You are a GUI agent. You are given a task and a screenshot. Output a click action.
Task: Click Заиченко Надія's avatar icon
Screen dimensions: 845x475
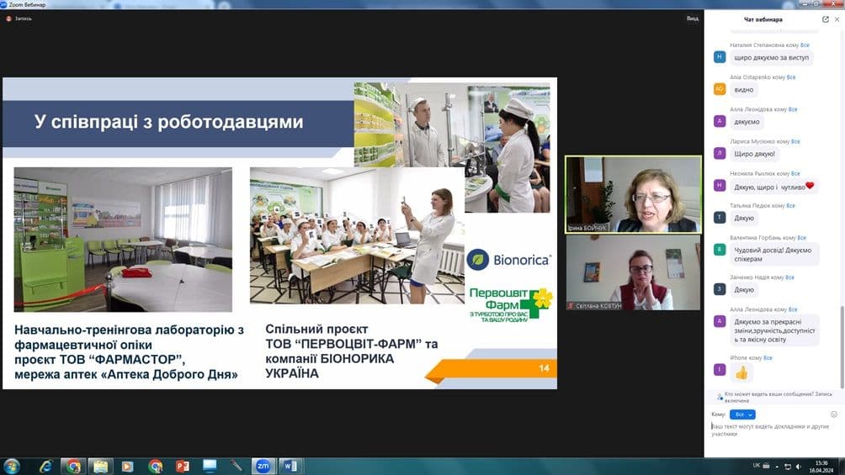point(720,289)
